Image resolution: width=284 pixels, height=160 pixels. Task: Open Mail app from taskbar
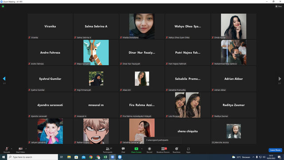click(83, 157)
